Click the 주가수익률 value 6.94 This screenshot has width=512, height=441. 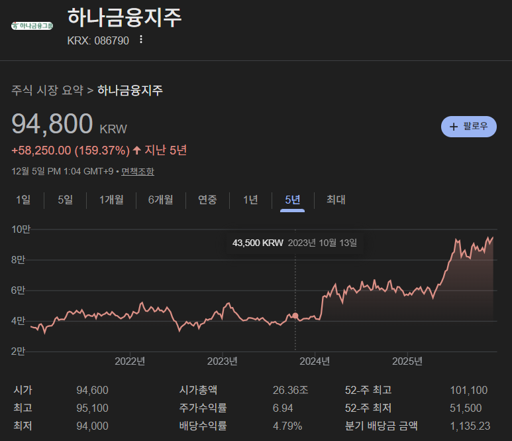coord(283,408)
